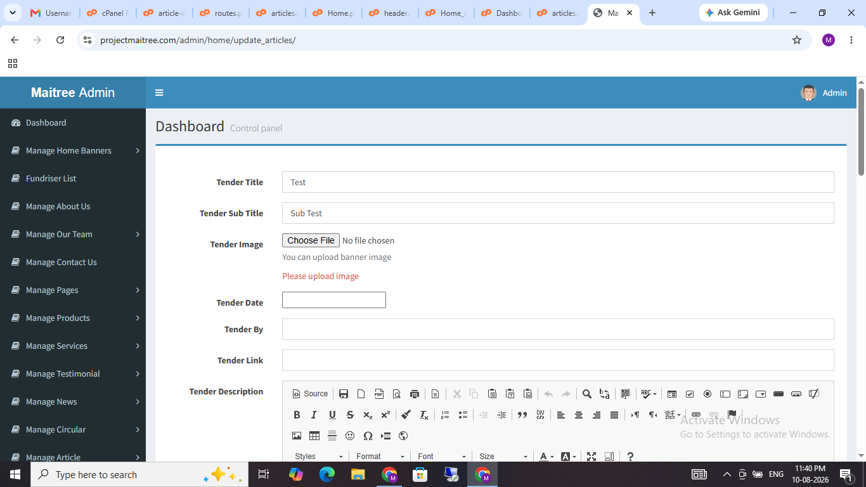Click the Remove Format icon

pyautogui.click(x=424, y=415)
